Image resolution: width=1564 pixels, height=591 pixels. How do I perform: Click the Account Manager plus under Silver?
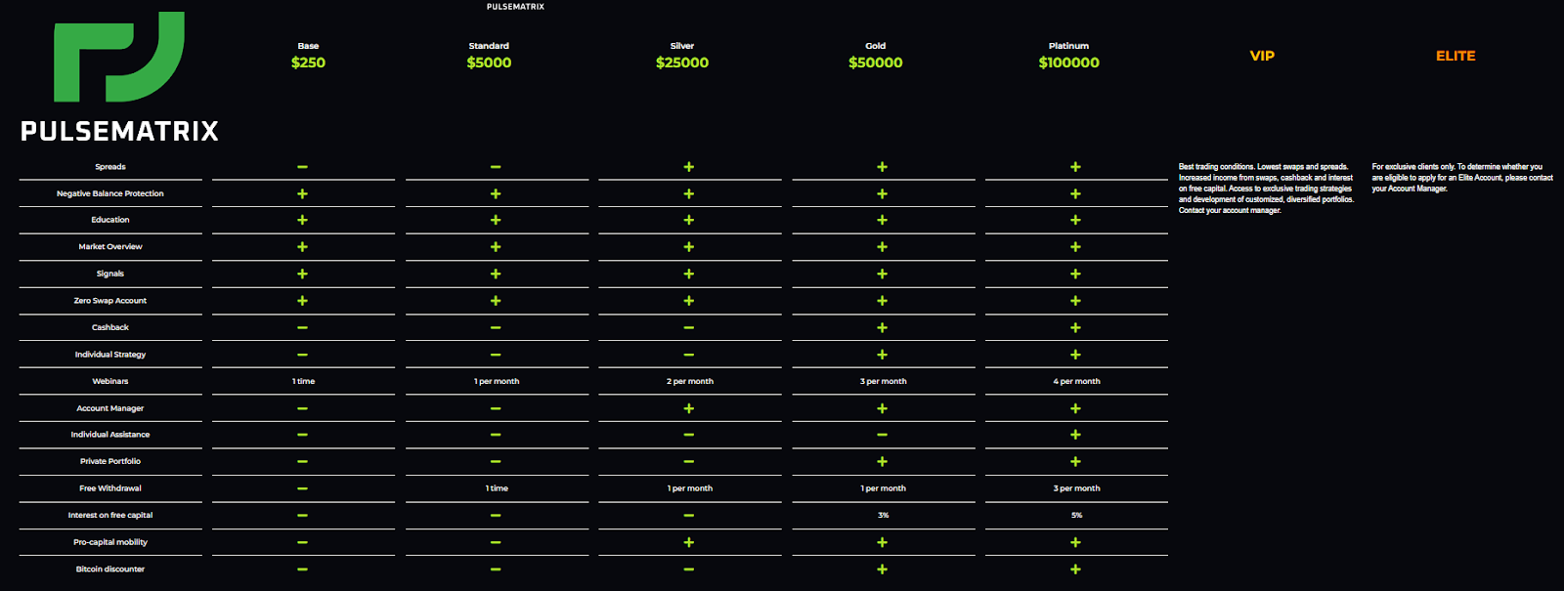[x=689, y=408]
